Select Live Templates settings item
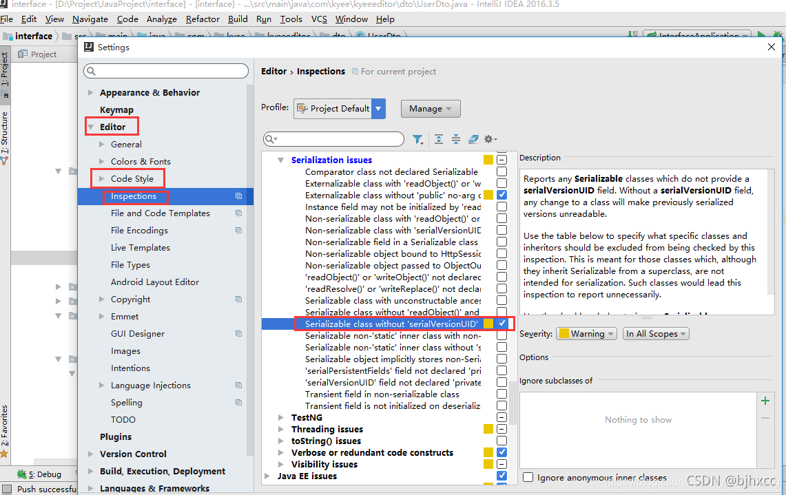The image size is (786, 495). (141, 248)
